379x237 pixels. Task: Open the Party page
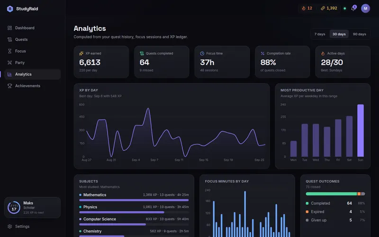pos(32,63)
